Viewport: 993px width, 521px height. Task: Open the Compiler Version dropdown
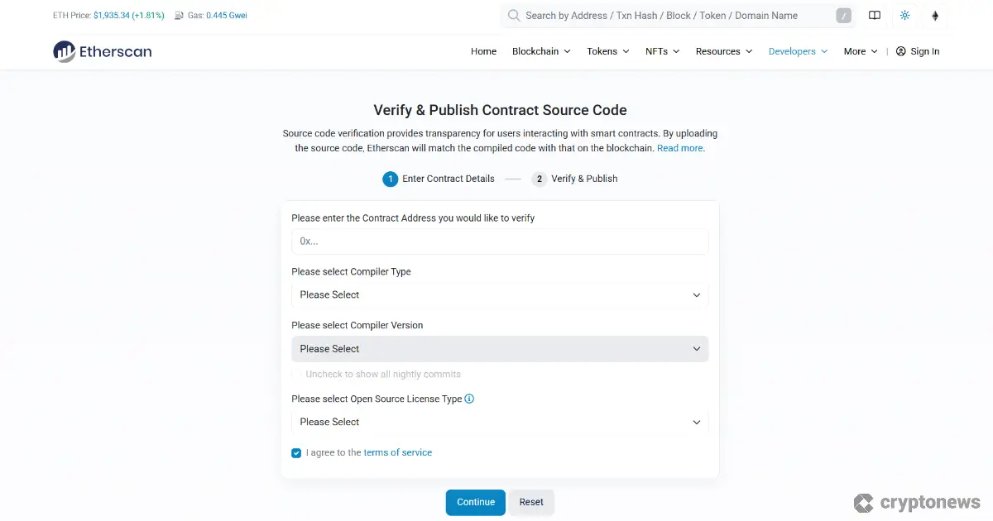click(x=500, y=348)
